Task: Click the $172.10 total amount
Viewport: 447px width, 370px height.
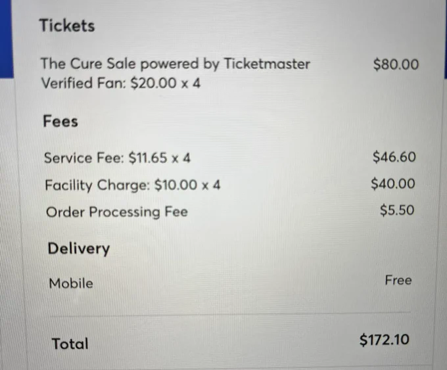Action: click(x=385, y=340)
